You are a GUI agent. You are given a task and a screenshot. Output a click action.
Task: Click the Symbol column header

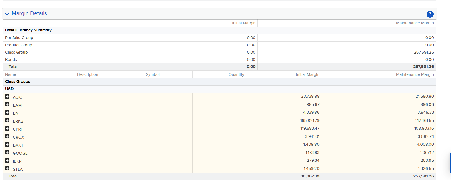tap(153, 74)
